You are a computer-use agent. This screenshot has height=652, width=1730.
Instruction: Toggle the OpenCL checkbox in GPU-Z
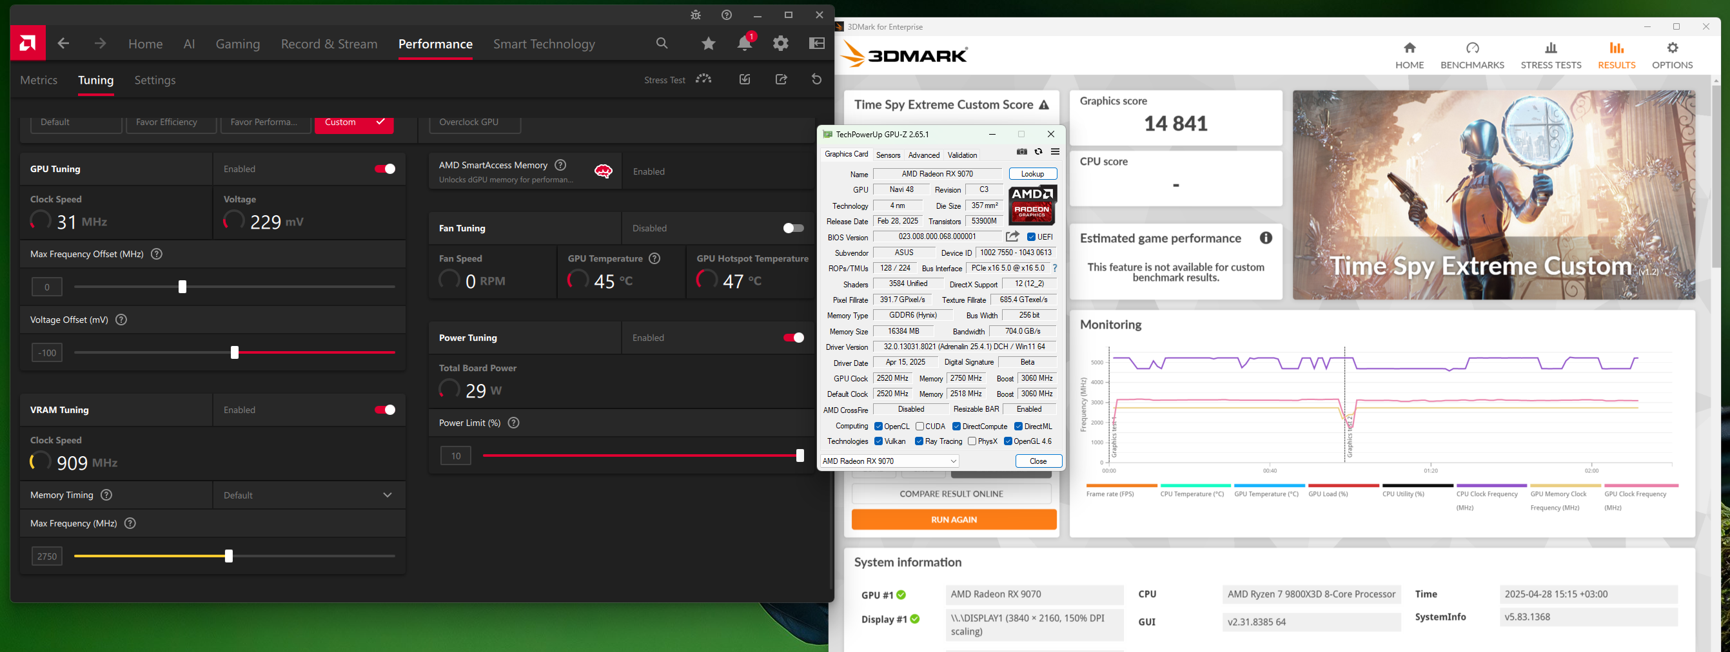click(x=878, y=427)
